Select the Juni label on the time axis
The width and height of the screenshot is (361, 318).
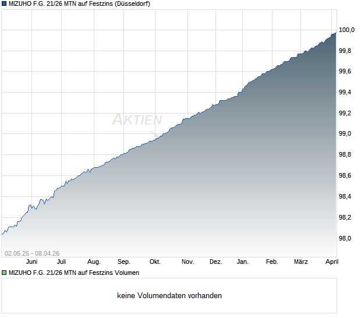pyautogui.click(x=32, y=262)
